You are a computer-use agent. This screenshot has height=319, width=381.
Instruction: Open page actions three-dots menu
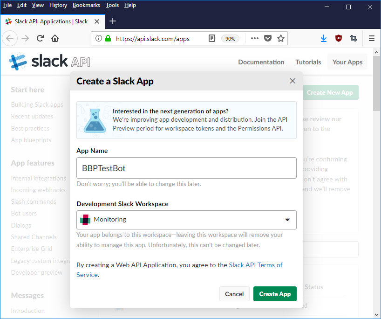coord(254,38)
